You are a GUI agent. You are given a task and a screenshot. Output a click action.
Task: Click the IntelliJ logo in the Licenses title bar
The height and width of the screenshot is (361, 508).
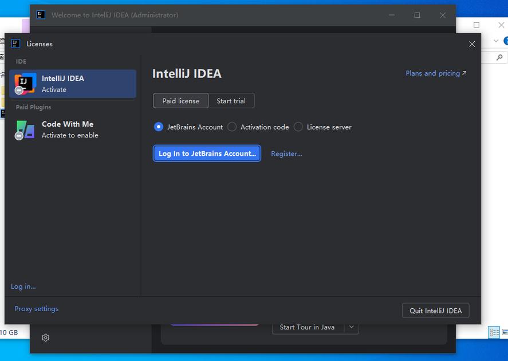pyautogui.click(x=15, y=44)
